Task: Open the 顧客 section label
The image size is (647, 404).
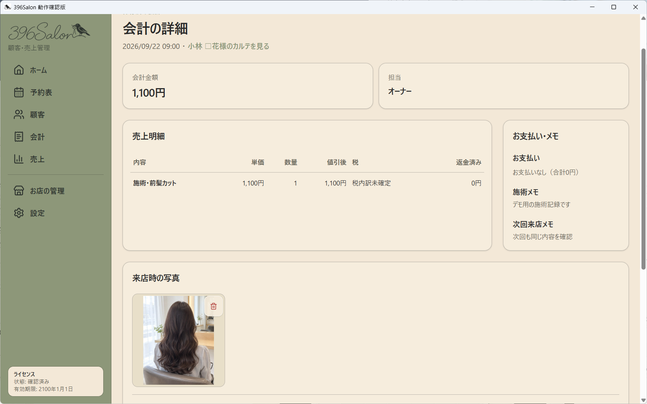Action: click(37, 115)
